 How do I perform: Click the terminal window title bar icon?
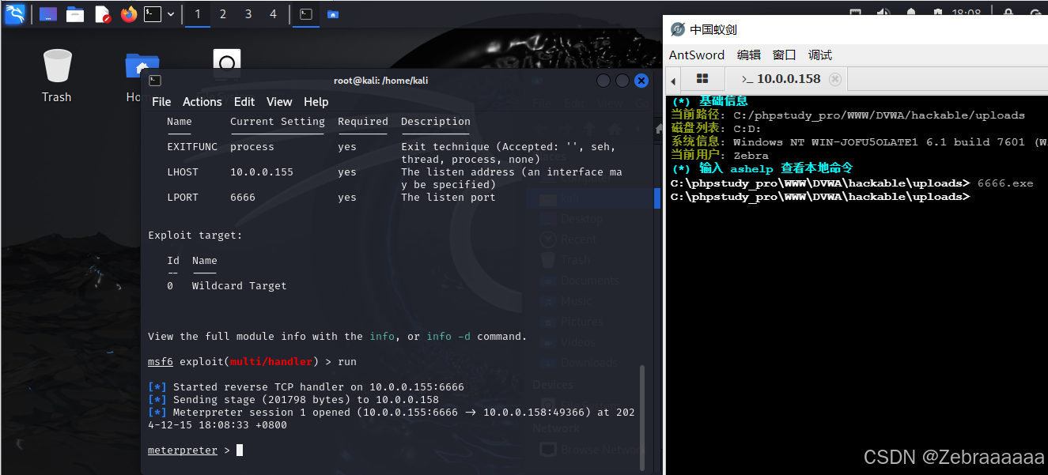(156, 81)
